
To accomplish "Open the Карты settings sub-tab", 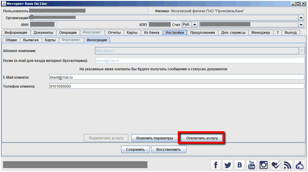I will 50,40.
